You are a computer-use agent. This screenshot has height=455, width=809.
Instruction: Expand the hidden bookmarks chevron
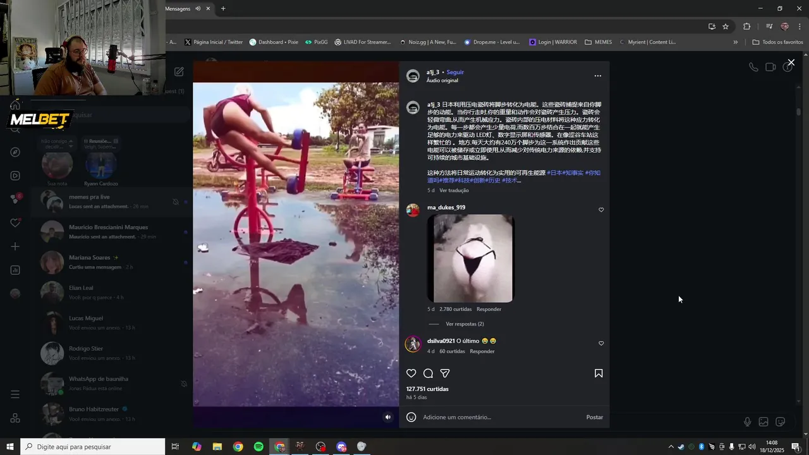coord(735,42)
